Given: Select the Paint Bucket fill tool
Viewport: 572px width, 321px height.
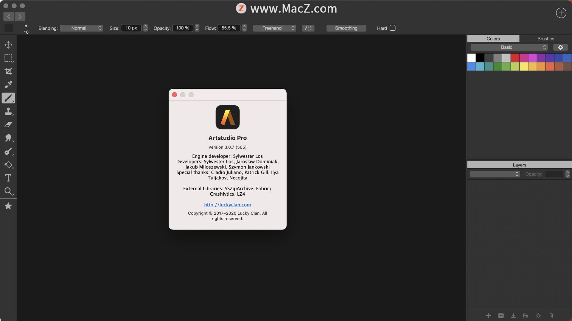Looking at the screenshot, I should (8, 165).
